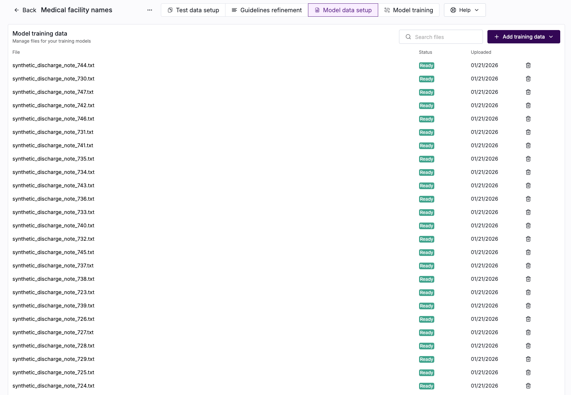Remove synthetic_discharge_note_731.txt via the trash icon
The width and height of the screenshot is (571, 395).
coord(528,132)
